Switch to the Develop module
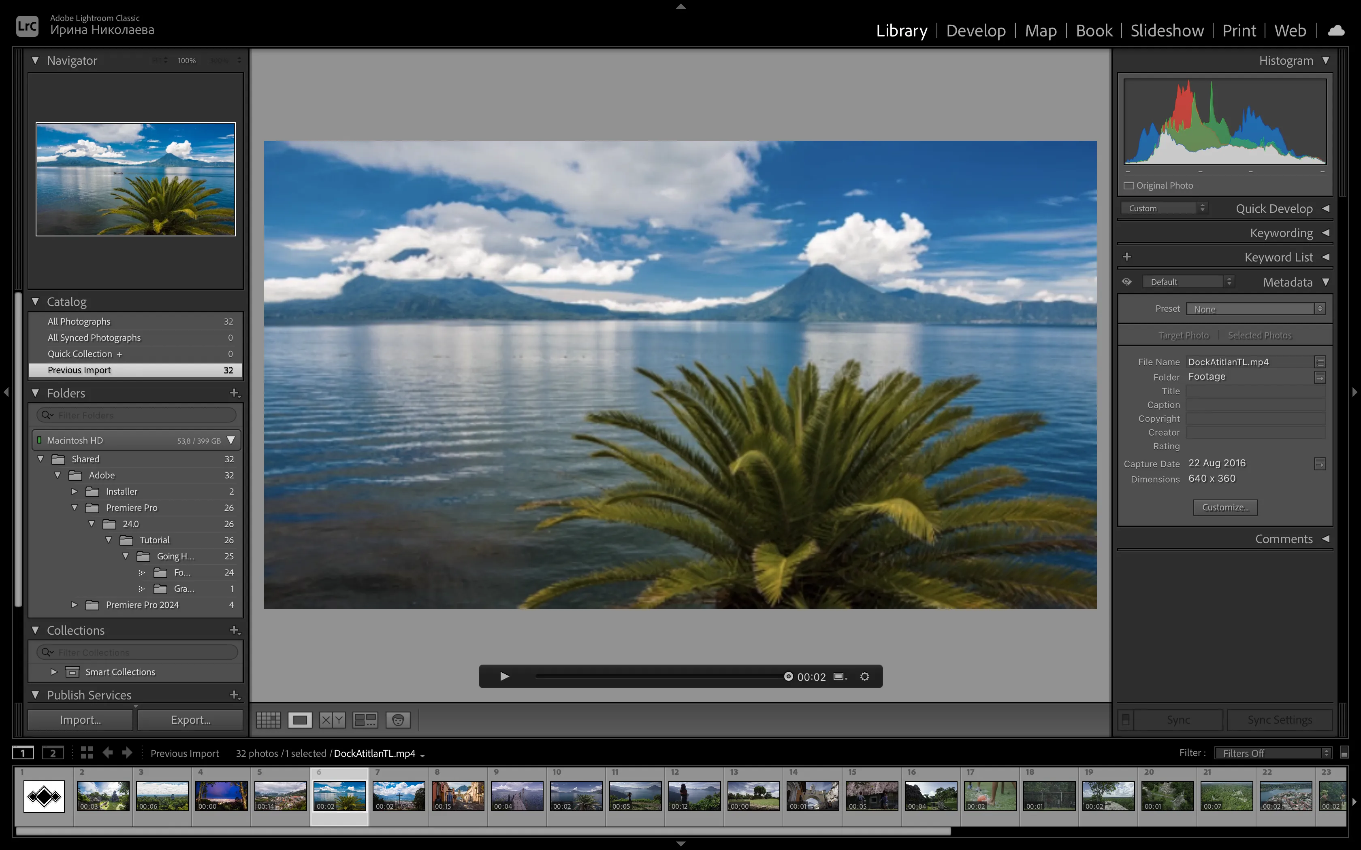The image size is (1361, 850). 975,30
